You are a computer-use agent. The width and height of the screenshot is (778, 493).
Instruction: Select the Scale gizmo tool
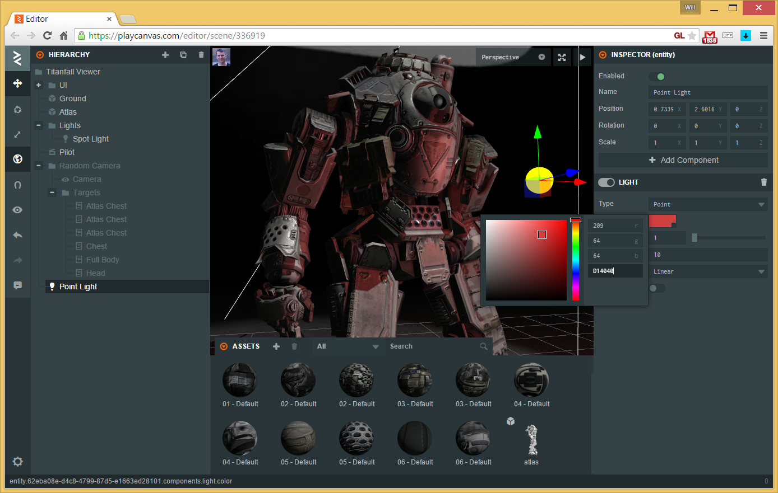pyautogui.click(x=17, y=134)
